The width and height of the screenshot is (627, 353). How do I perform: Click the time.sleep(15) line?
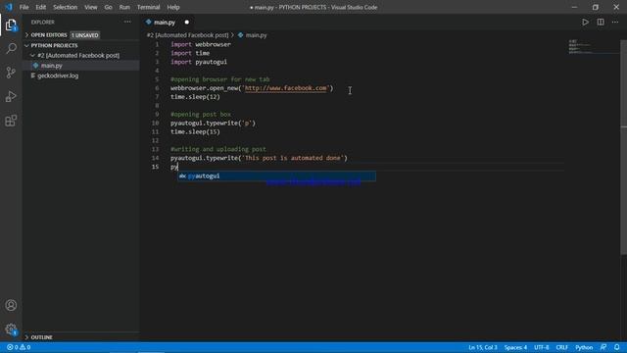[195, 131]
